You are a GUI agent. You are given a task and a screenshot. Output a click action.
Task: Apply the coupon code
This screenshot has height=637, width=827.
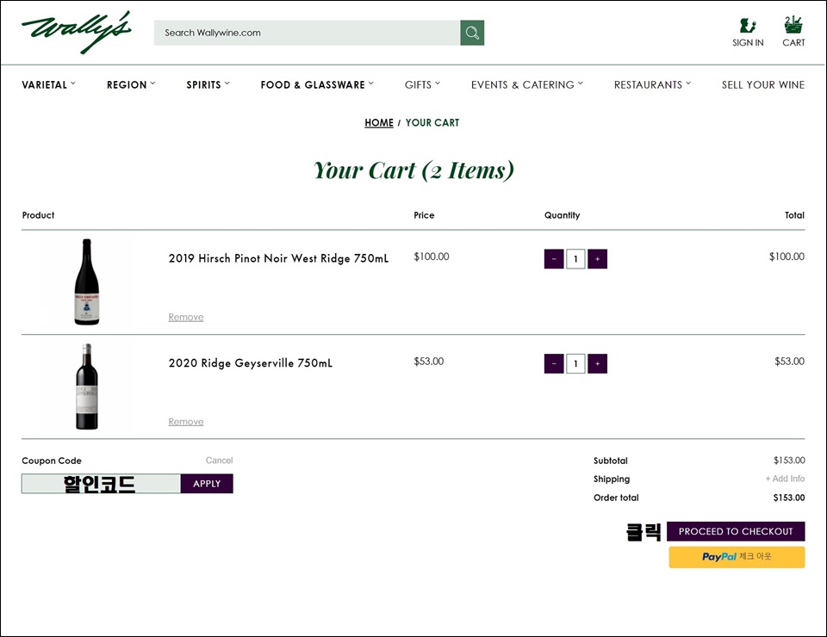click(207, 484)
